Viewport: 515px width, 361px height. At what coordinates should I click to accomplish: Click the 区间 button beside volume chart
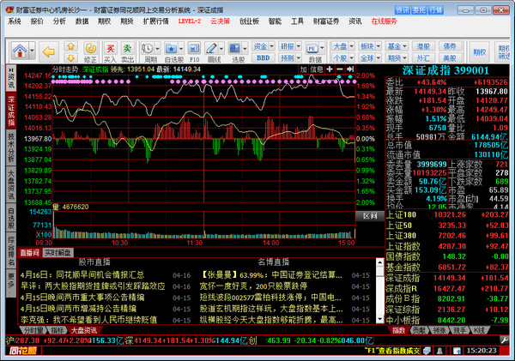(x=370, y=216)
